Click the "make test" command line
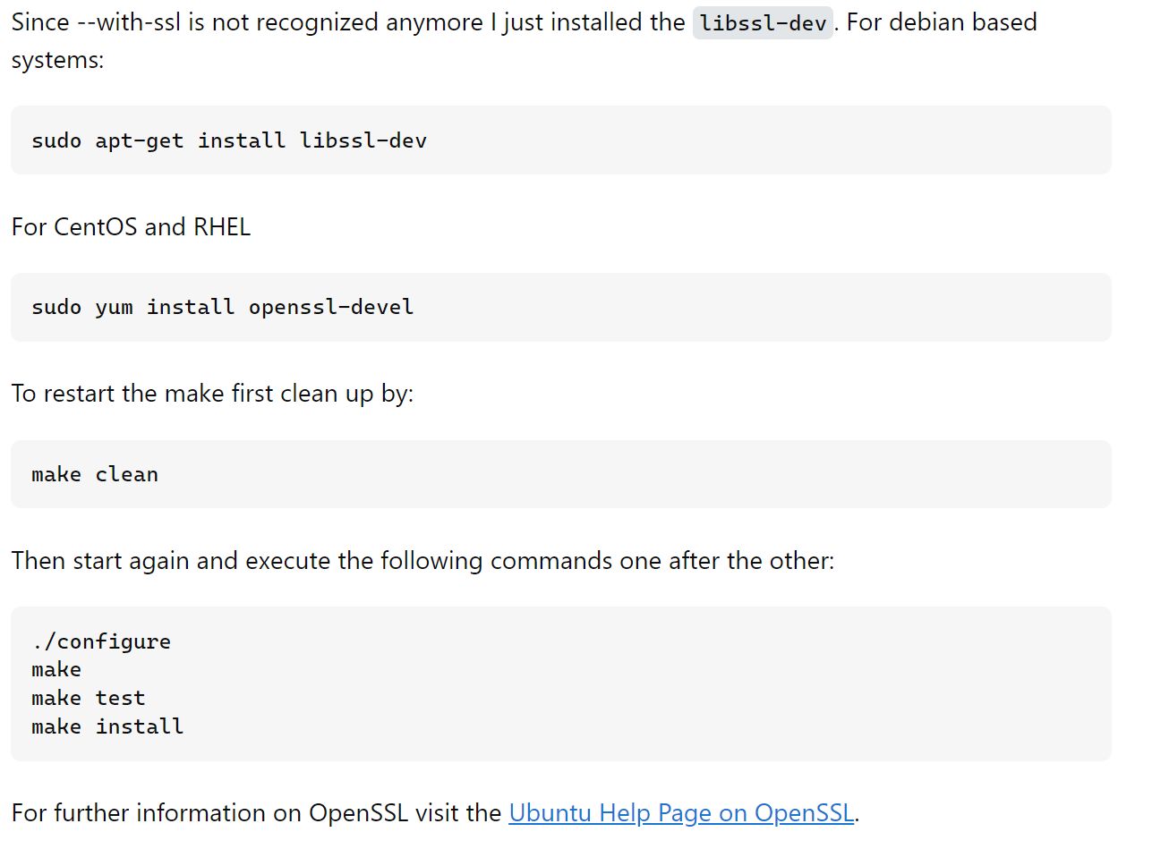 pos(88,698)
